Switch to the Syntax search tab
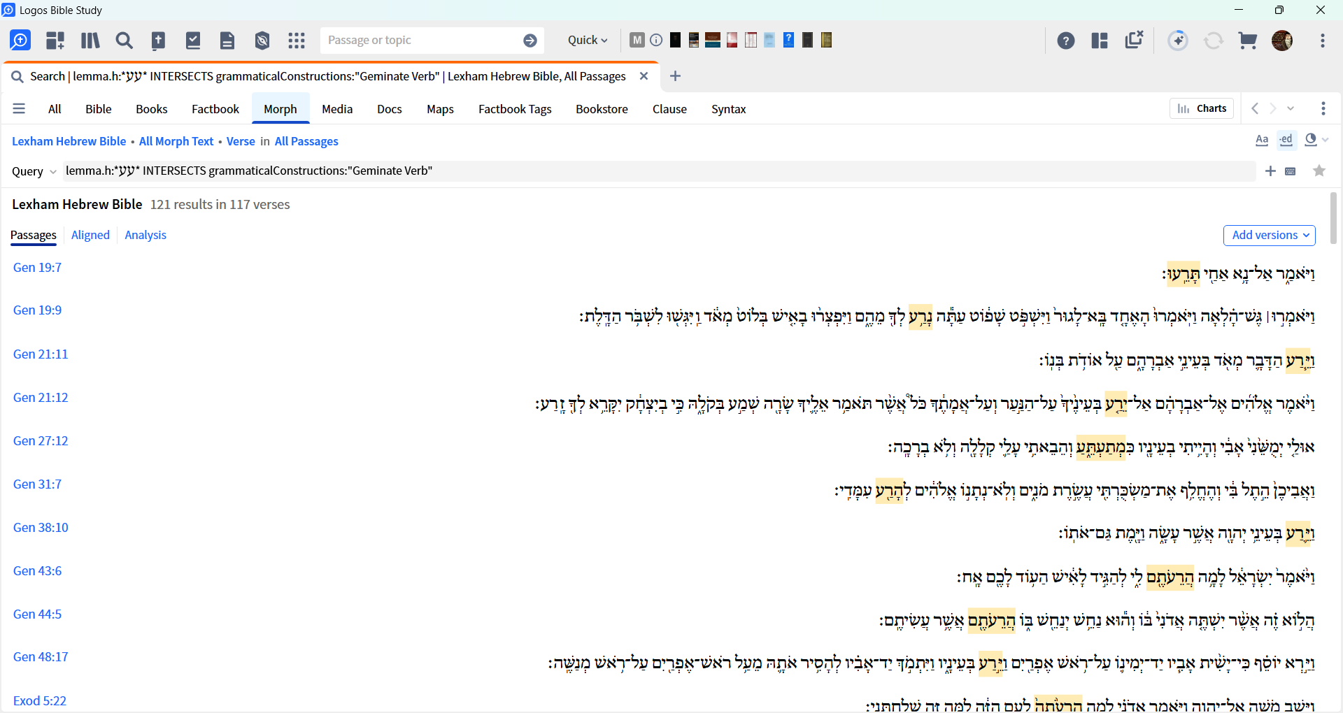 (729, 109)
